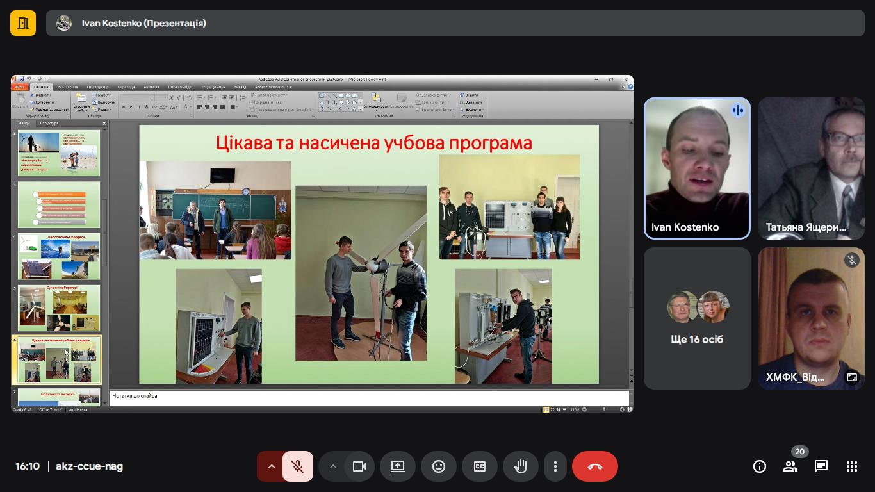Open the Вигляд ribbon tab
875x492 pixels.
(x=240, y=87)
